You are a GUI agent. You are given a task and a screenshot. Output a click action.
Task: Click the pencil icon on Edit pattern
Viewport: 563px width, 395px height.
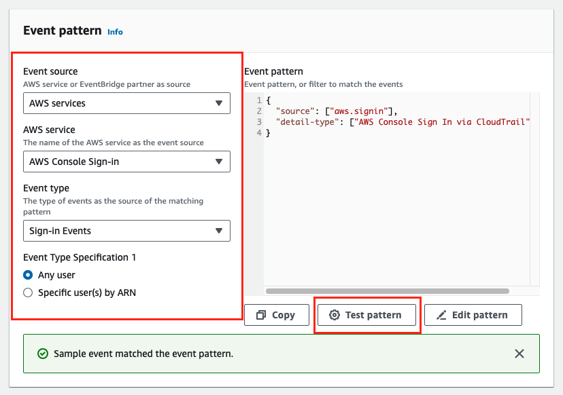coord(441,314)
